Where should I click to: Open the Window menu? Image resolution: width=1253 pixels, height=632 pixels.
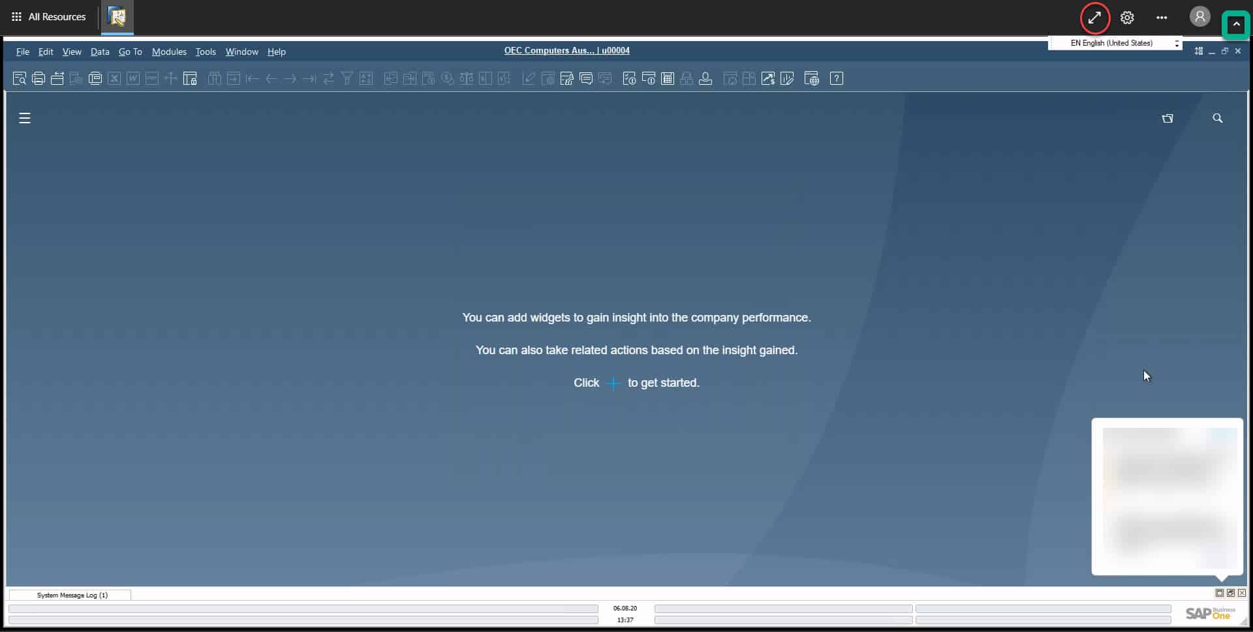[x=241, y=52]
